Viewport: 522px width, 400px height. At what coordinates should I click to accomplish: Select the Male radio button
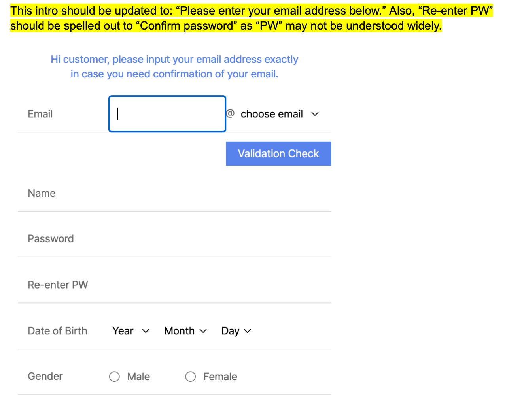point(115,377)
